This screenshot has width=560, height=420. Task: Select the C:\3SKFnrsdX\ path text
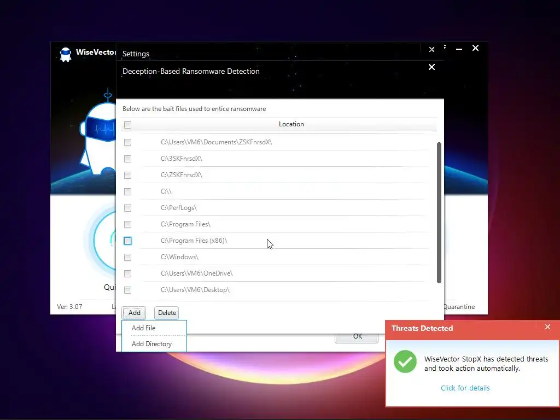pos(182,159)
